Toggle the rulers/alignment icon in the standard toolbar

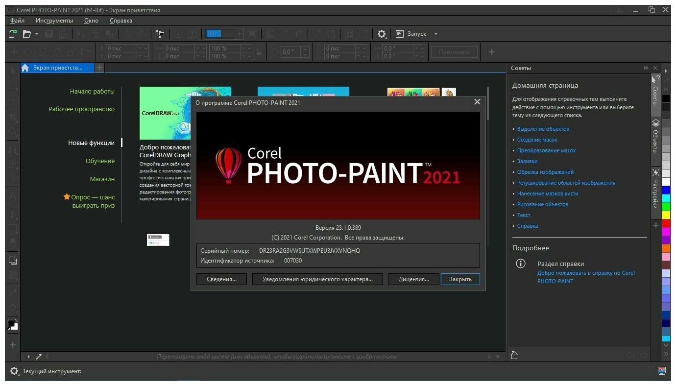[160, 34]
